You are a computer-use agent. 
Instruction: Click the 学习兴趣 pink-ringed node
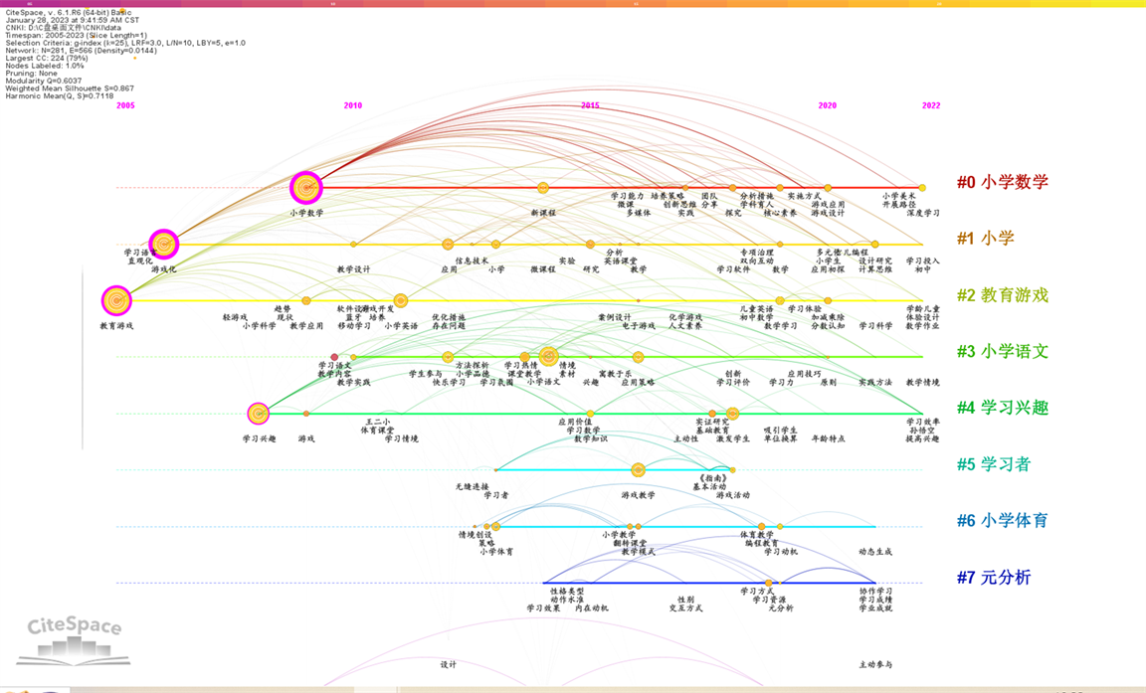(x=258, y=413)
